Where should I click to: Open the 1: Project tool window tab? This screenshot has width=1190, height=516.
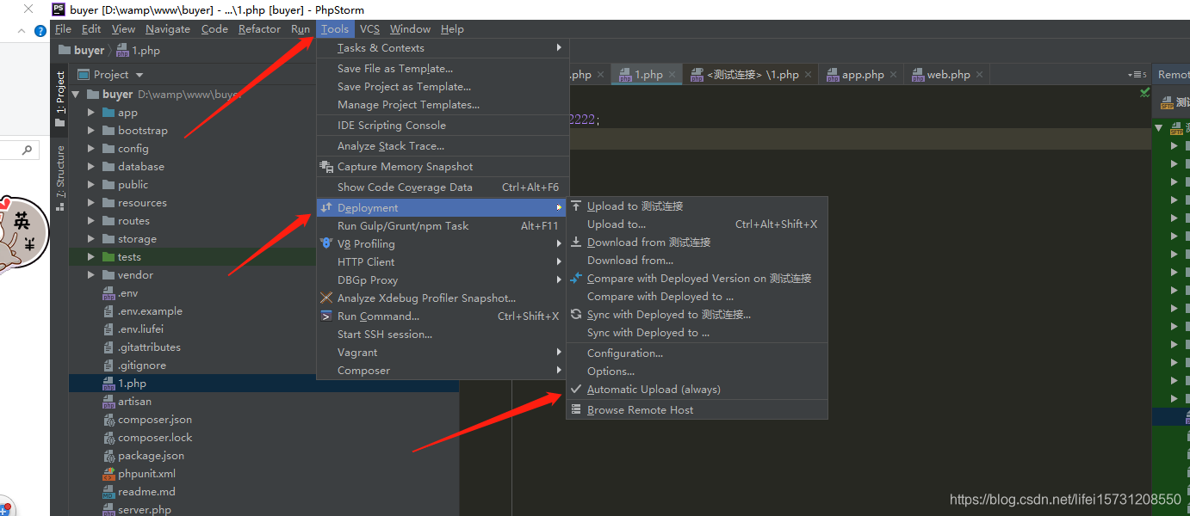pos(59,100)
